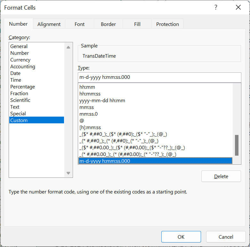Click the Cancel button
The width and height of the screenshot is (250, 247).
tap(226, 237)
